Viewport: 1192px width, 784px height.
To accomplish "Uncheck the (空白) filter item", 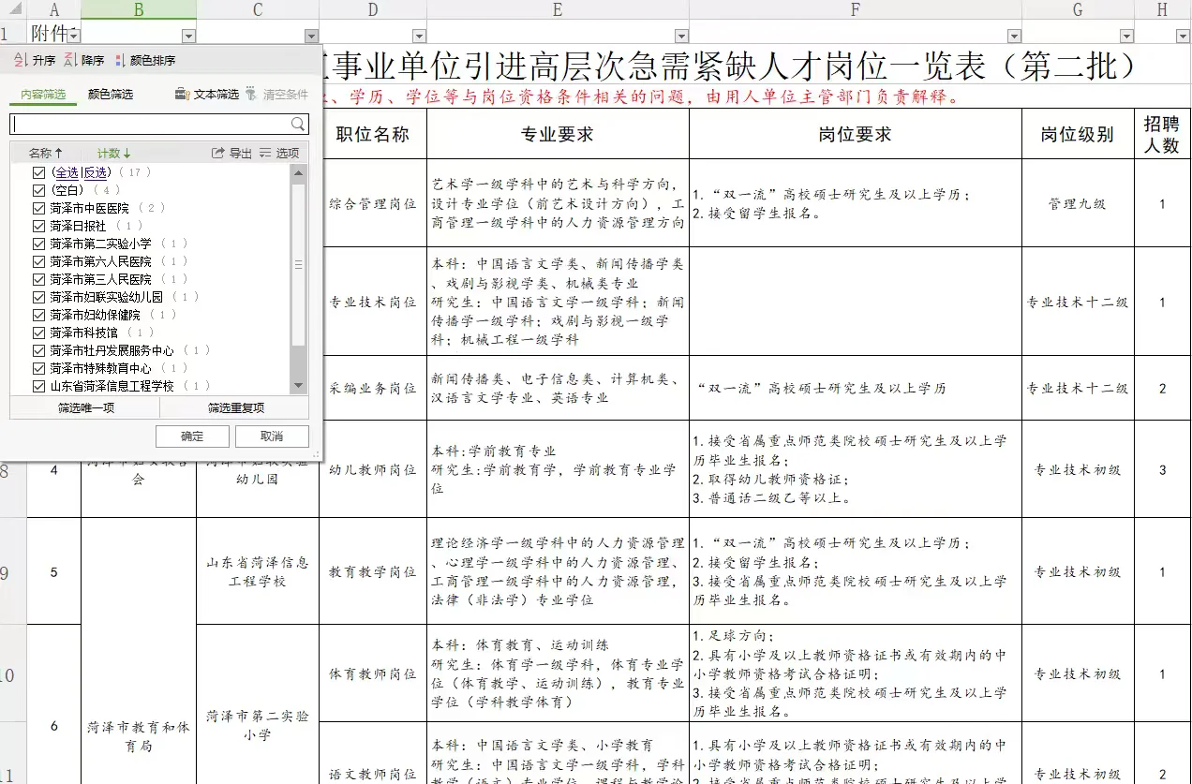I will (x=38, y=190).
